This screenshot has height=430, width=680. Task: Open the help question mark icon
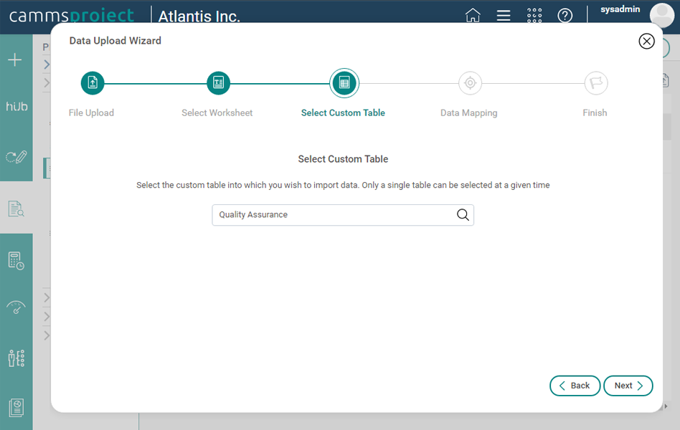565,16
